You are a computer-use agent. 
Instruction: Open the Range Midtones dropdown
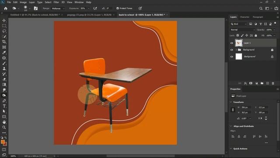point(58,8)
